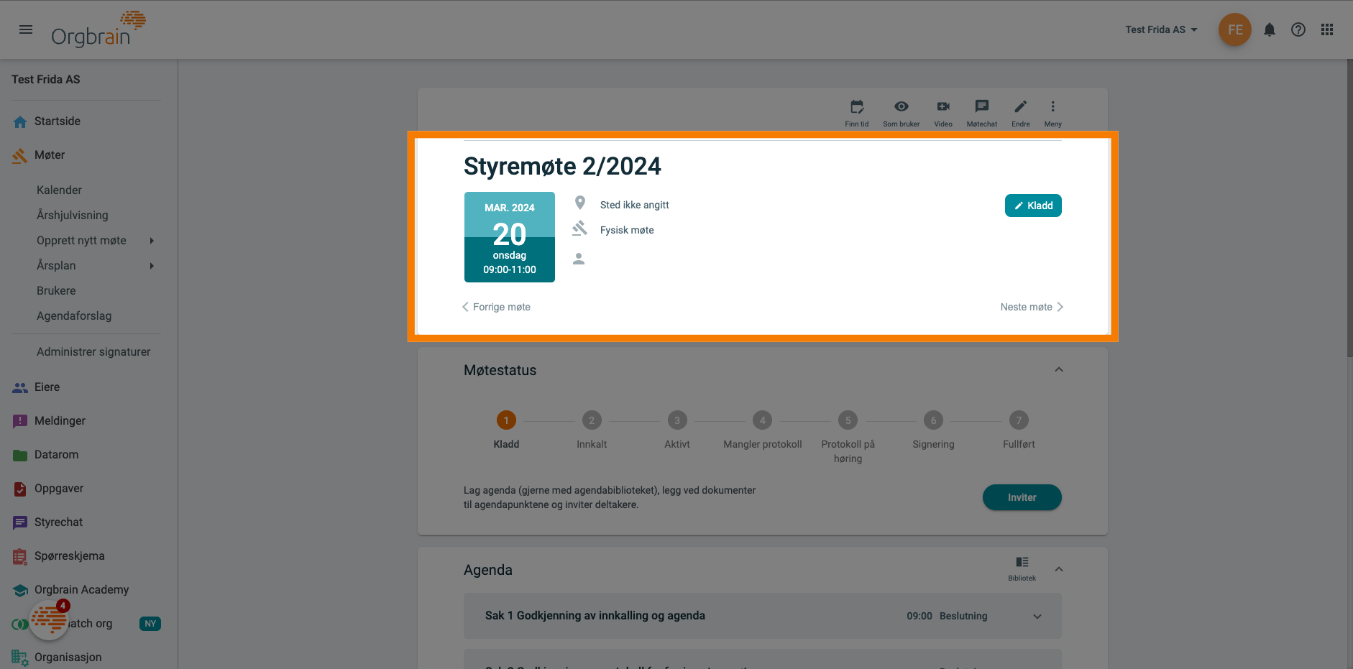Open Administrer signaturer
This screenshot has width=1353, height=669.
[x=93, y=352]
